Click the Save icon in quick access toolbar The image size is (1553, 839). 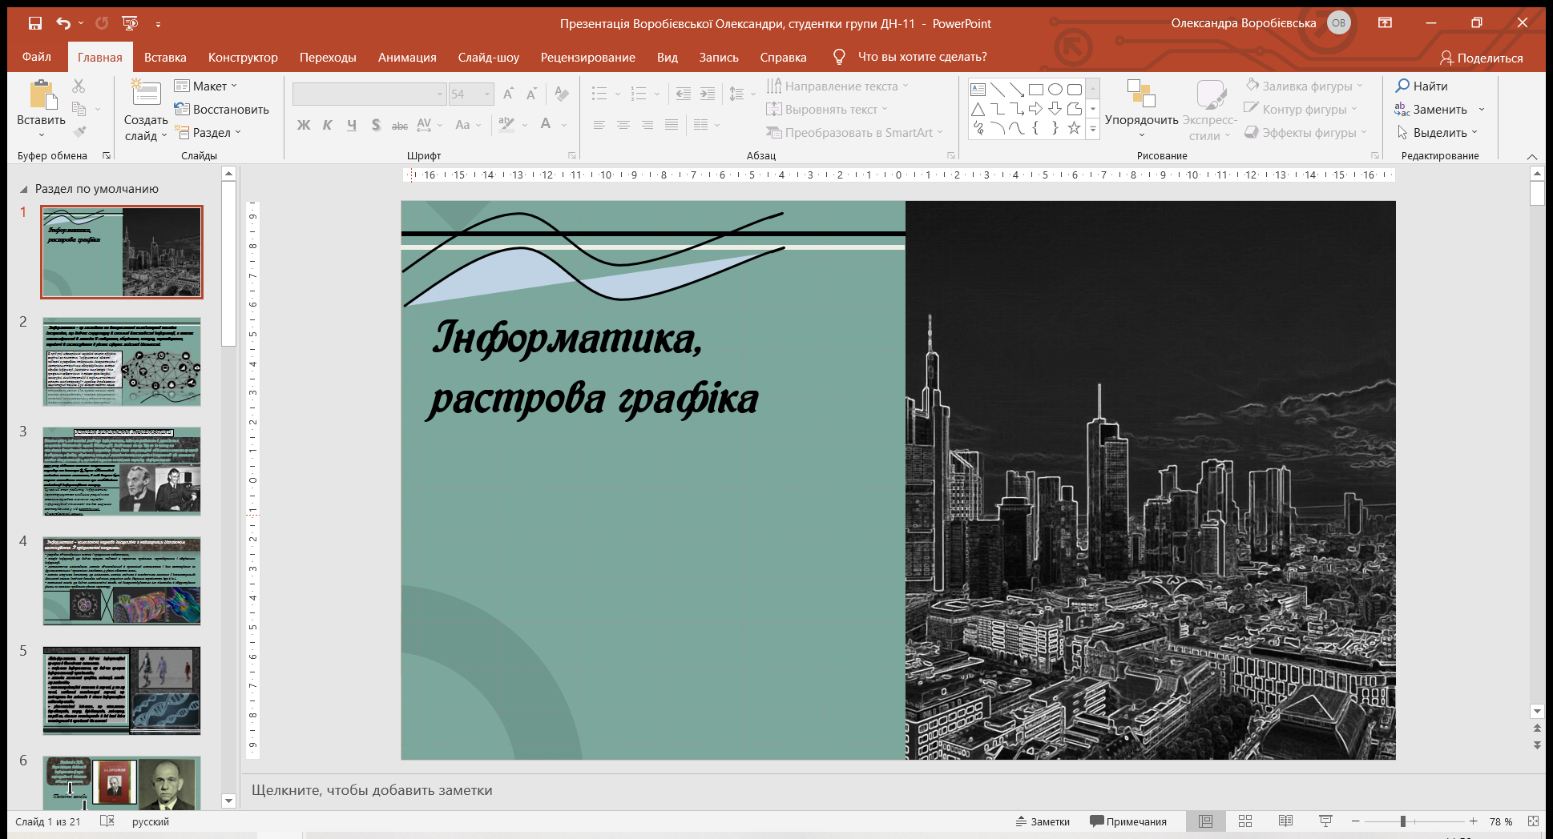tap(34, 23)
